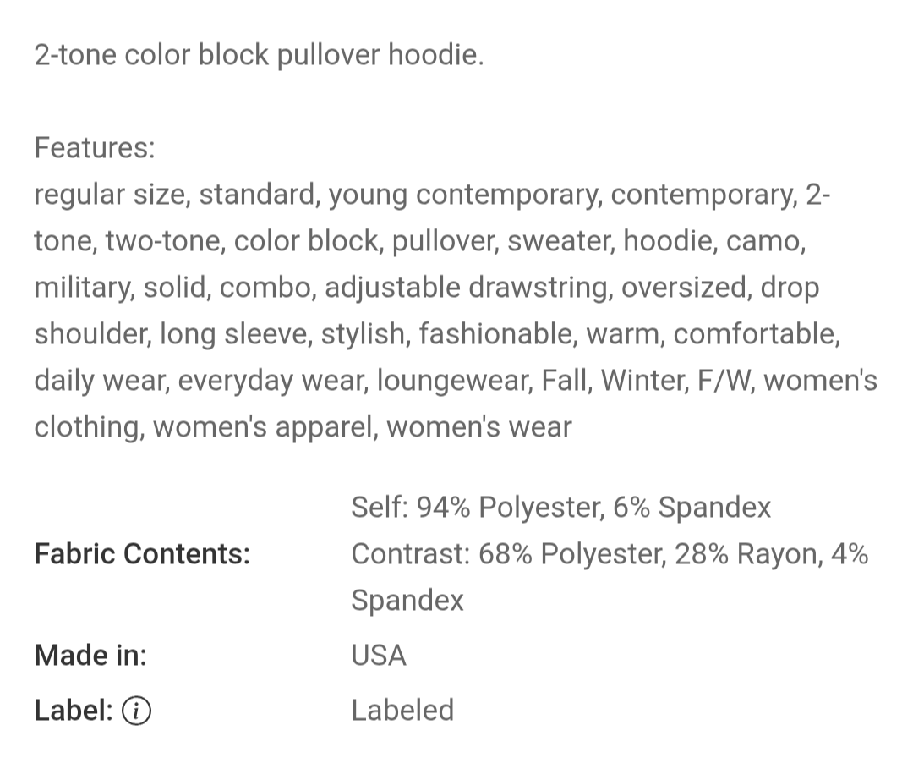Click the 'Label:' field name

[x=74, y=710]
